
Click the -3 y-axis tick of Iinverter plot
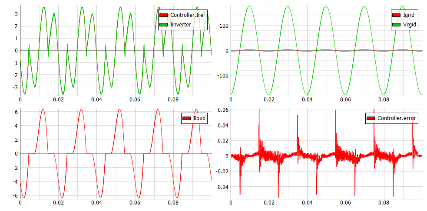(x=14, y=88)
